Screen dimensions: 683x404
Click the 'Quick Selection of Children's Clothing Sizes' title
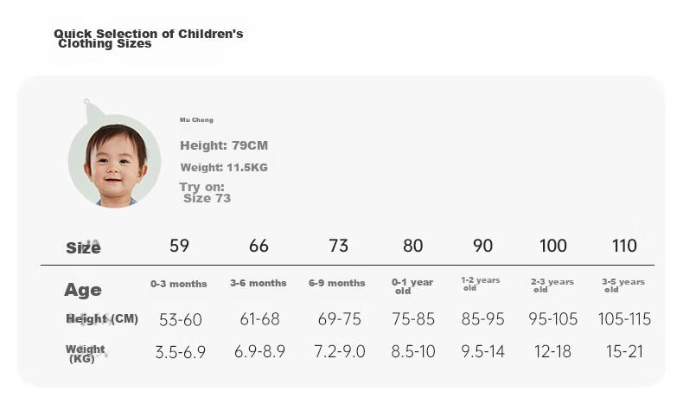tap(148, 39)
